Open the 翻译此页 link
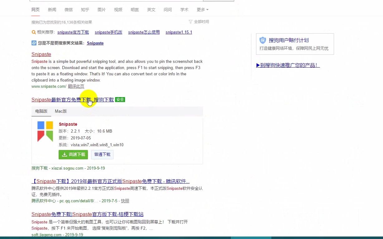This screenshot has height=239, width=383. click(x=76, y=86)
